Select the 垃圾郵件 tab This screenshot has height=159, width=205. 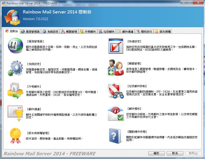pos(107,32)
